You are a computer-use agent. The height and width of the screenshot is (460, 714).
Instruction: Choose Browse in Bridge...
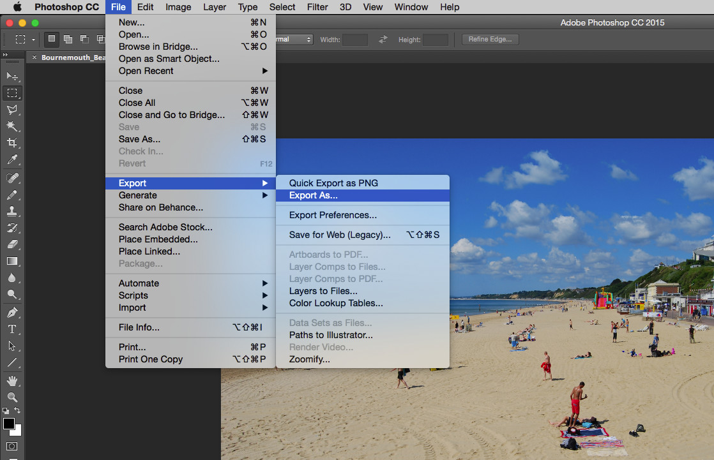click(x=191, y=47)
